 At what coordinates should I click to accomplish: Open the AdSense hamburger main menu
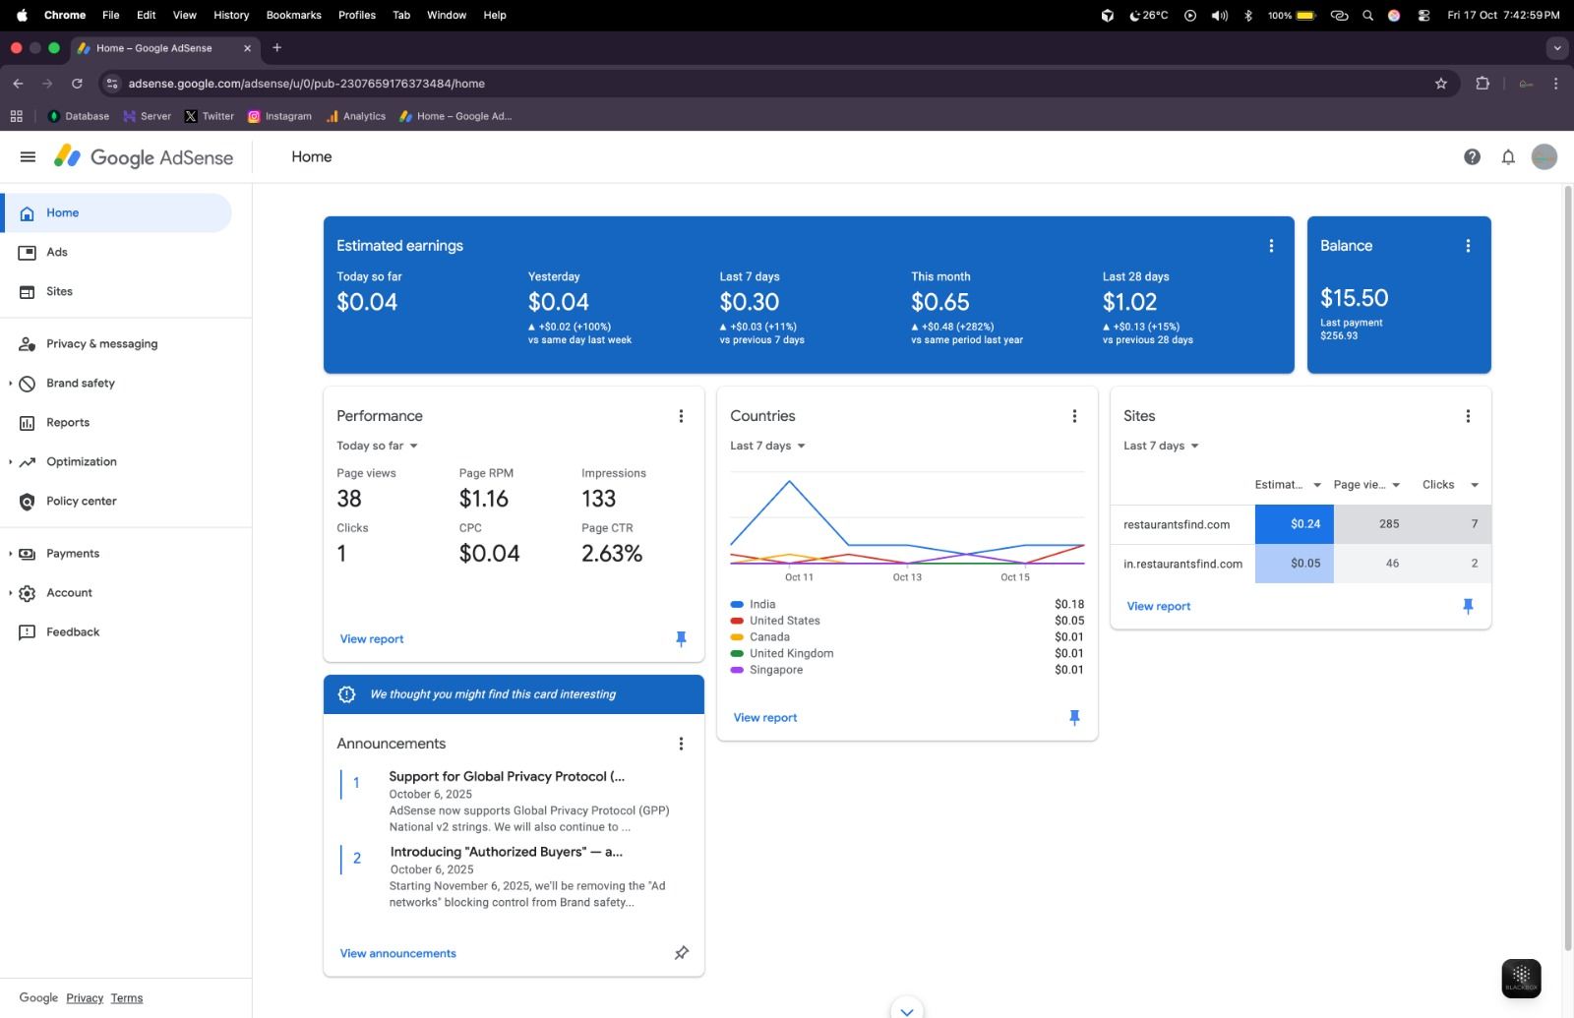pyautogui.click(x=28, y=157)
